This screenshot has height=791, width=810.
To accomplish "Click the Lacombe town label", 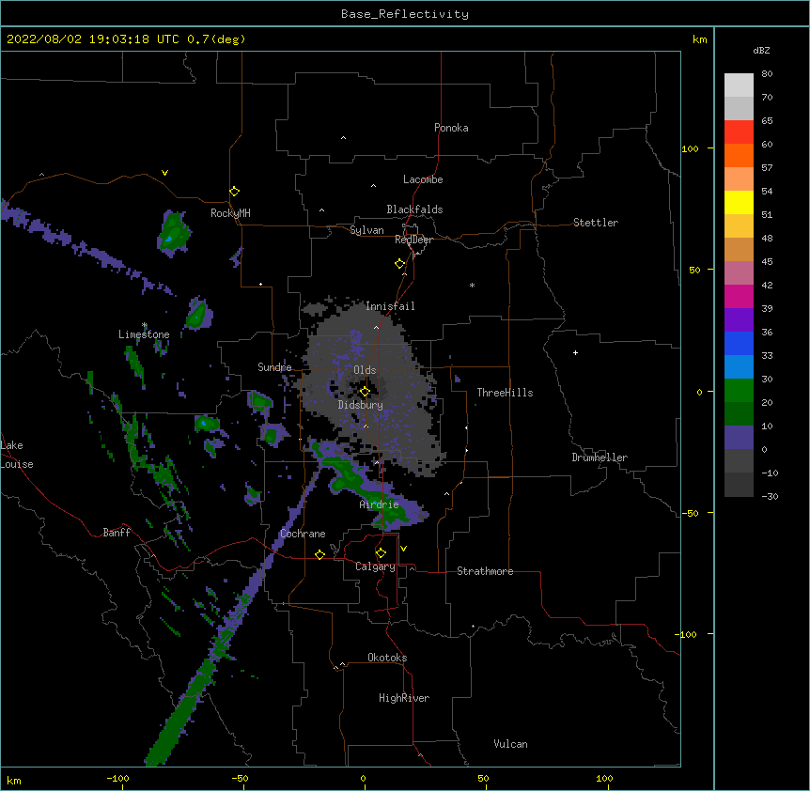I will 423,179.
